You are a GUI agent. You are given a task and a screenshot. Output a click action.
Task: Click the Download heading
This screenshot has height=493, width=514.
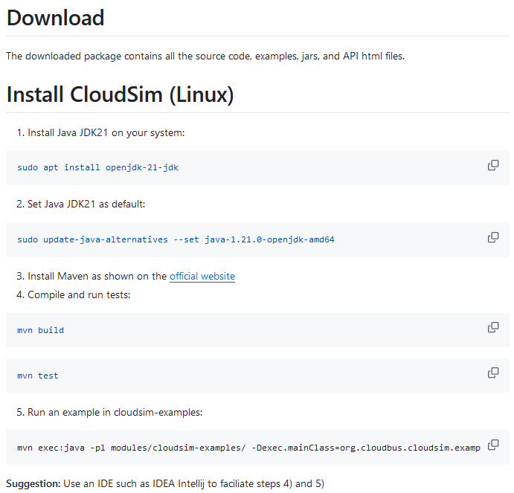[x=55, y=18]
